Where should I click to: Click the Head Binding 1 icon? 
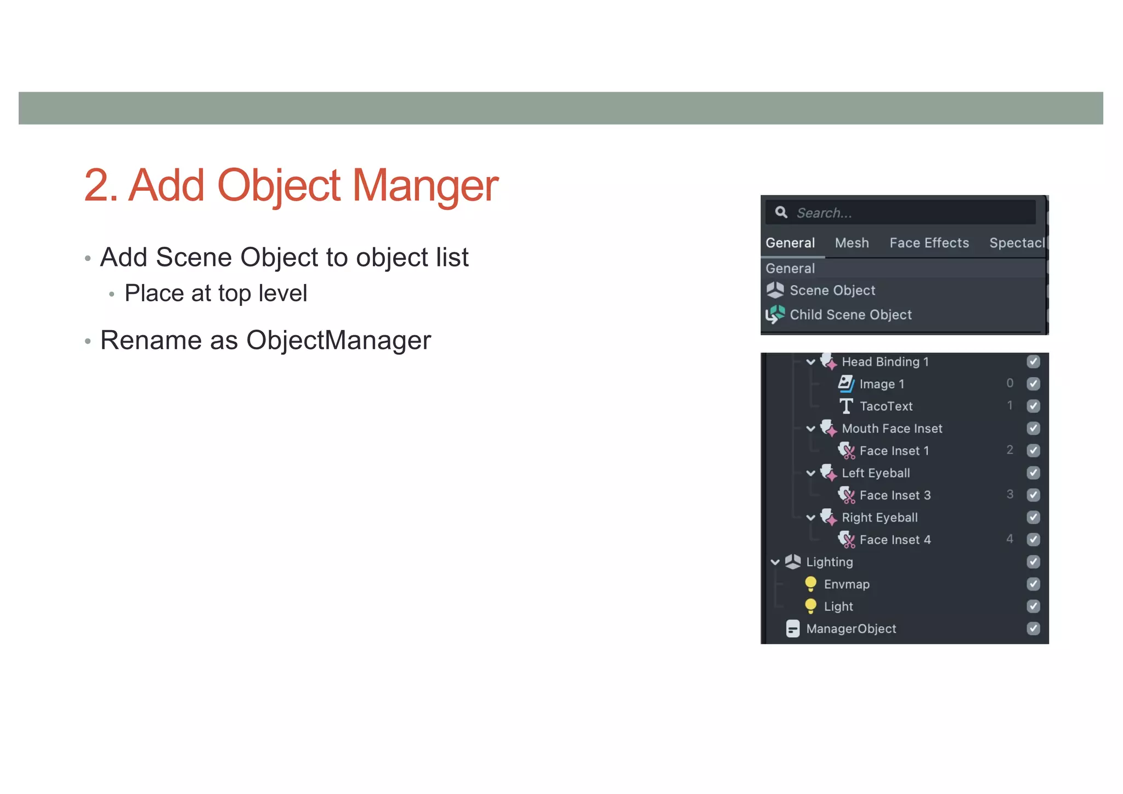click(x=829, y=361)
